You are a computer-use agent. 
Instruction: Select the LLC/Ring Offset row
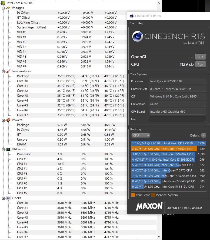coord(71,22)
